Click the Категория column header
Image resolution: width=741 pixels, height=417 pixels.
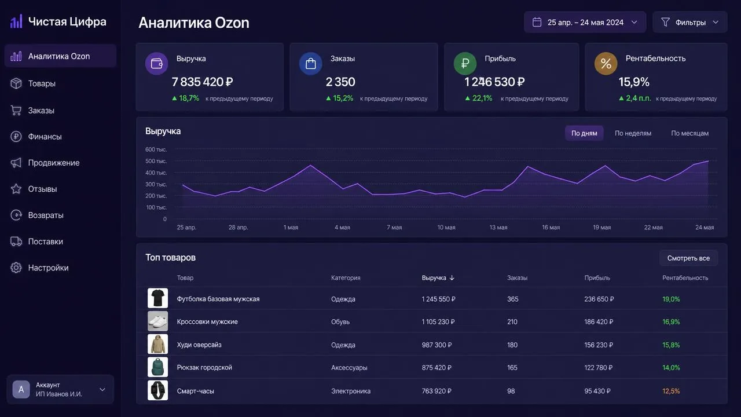(346, 278)
